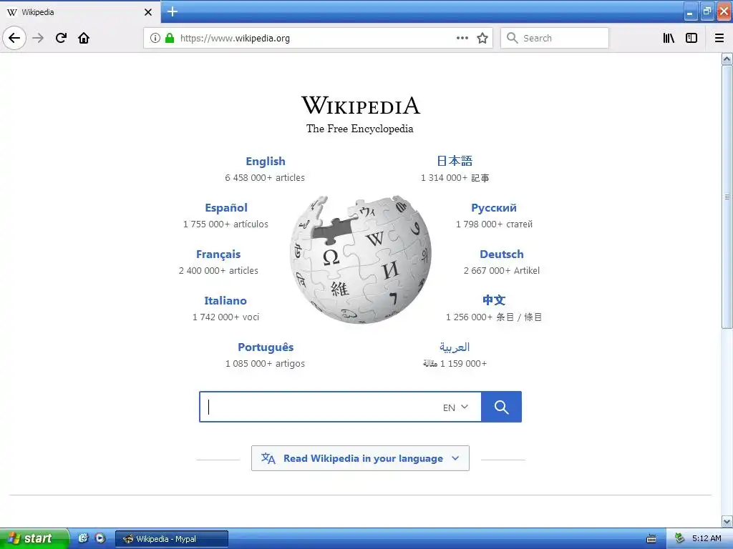Click the vertical scrollbar down arrow
733x549 pixels.
727,521
